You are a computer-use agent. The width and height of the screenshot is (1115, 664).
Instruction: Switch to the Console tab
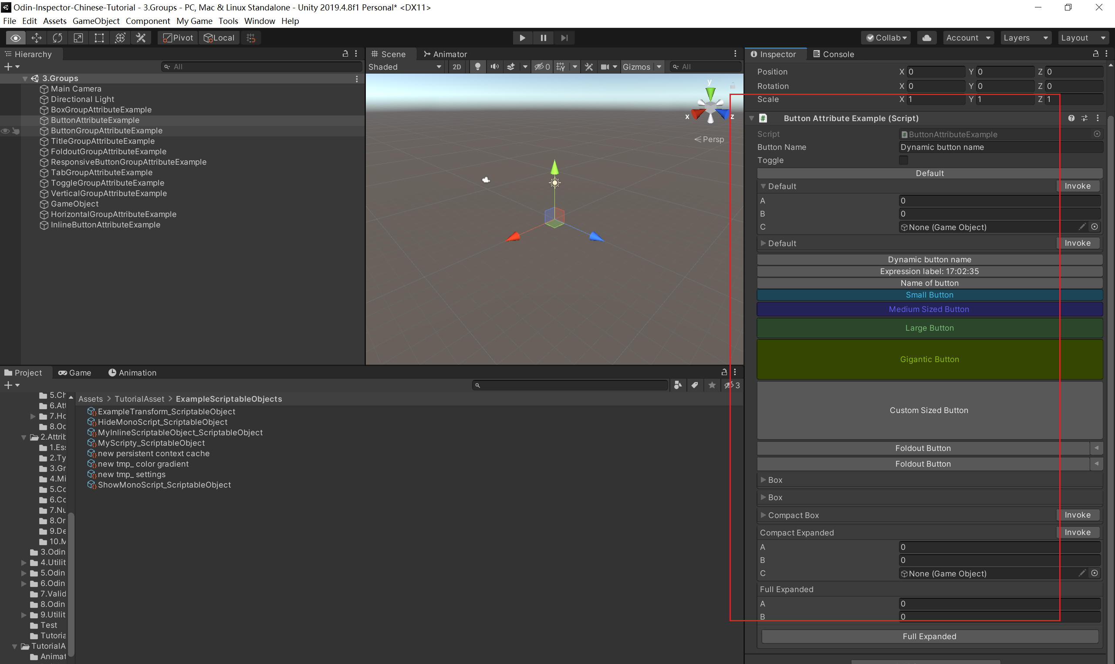(834, 54)
